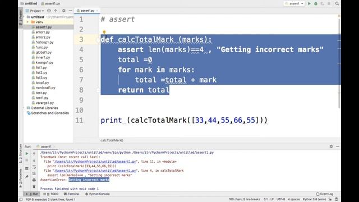Click the Scroll from Source target icon
The height and width of the screenshot is (202, 359).
coord(49,11)
